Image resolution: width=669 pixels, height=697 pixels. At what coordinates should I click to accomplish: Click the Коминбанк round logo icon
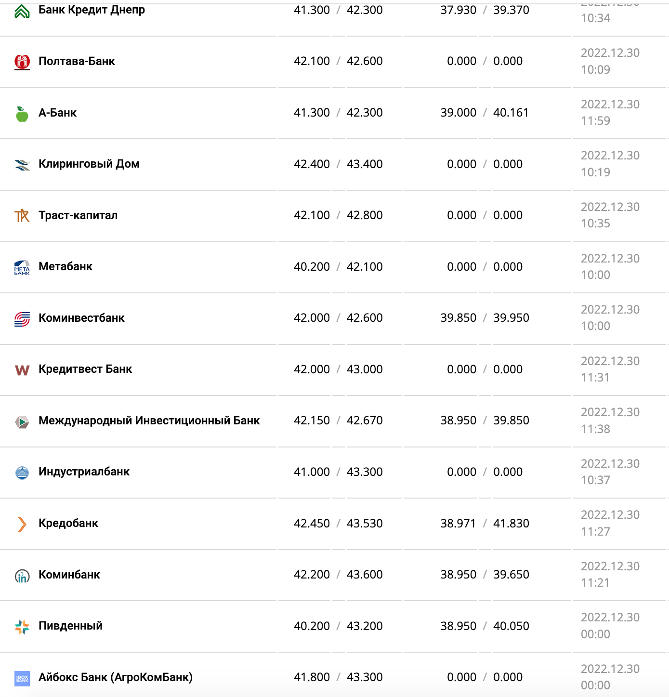coord(22,575)
